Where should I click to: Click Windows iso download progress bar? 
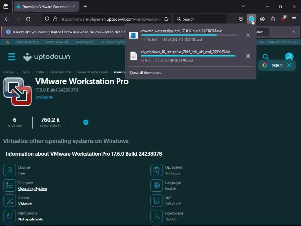point(188,56)
